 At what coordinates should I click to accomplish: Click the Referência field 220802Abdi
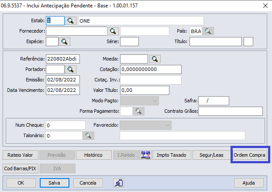(63, 59)
